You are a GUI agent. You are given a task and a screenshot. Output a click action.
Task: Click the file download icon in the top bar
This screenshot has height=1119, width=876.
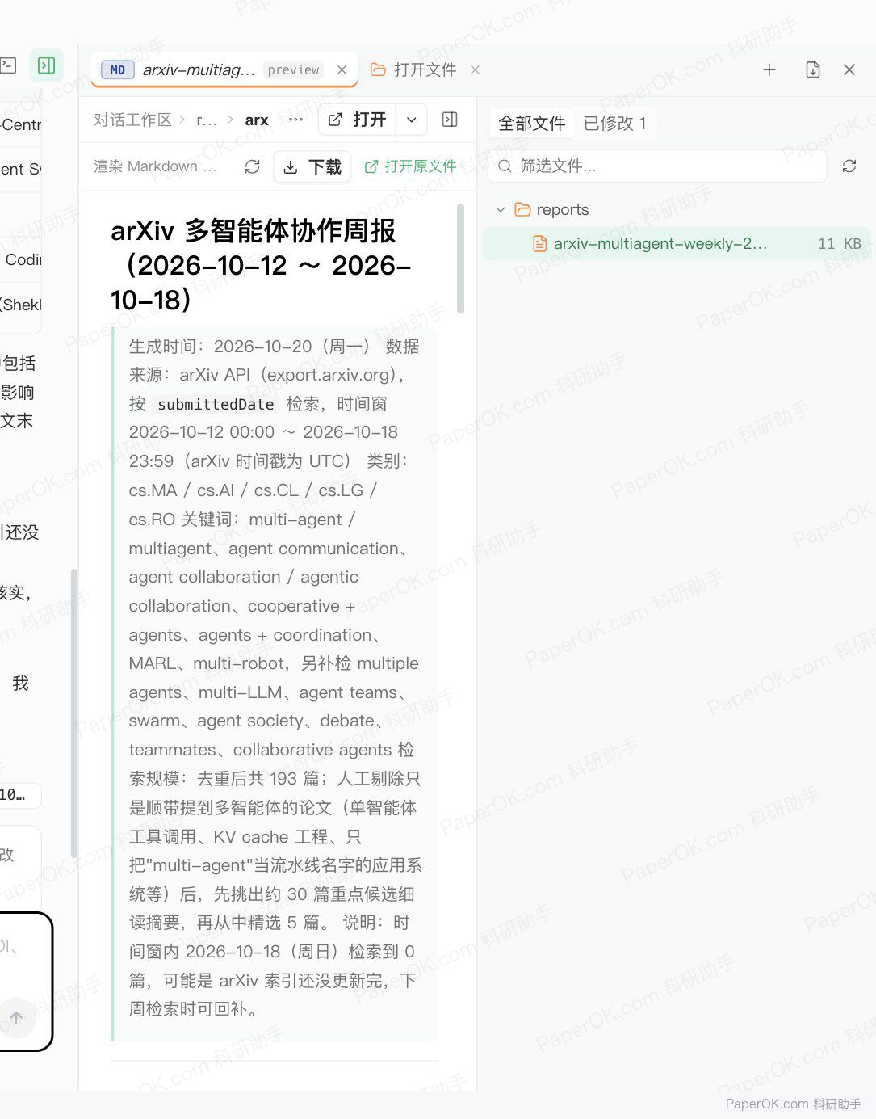coord(813,69)
